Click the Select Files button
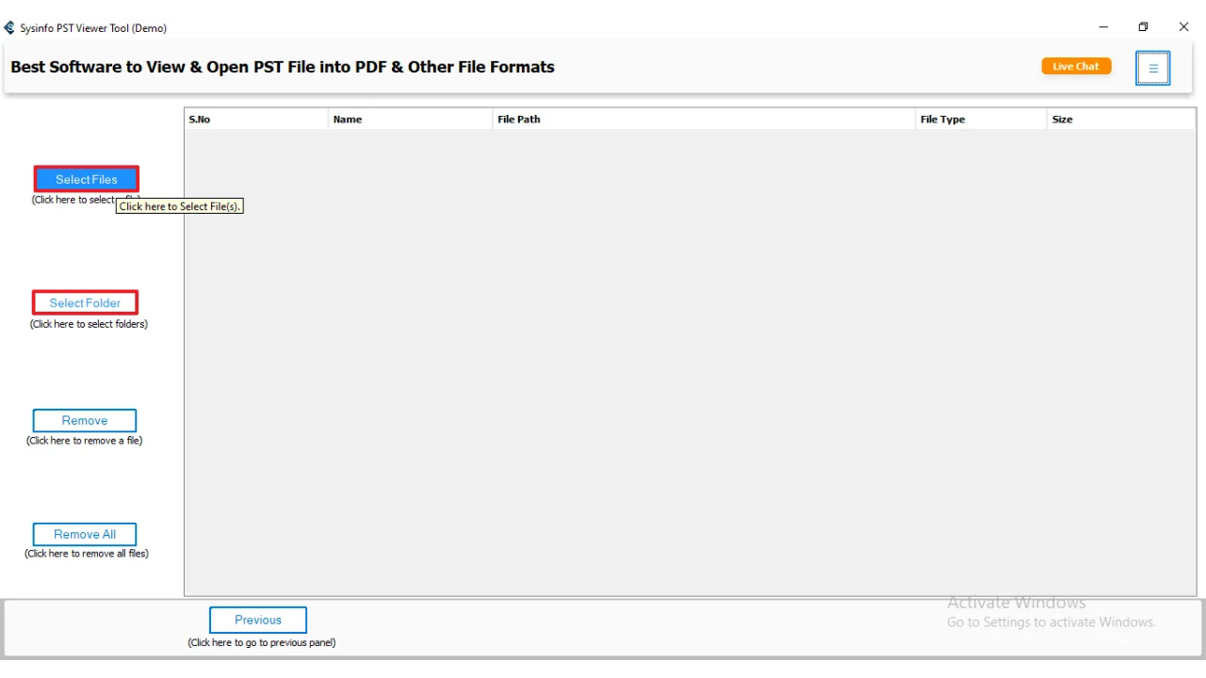 point(87,179)
